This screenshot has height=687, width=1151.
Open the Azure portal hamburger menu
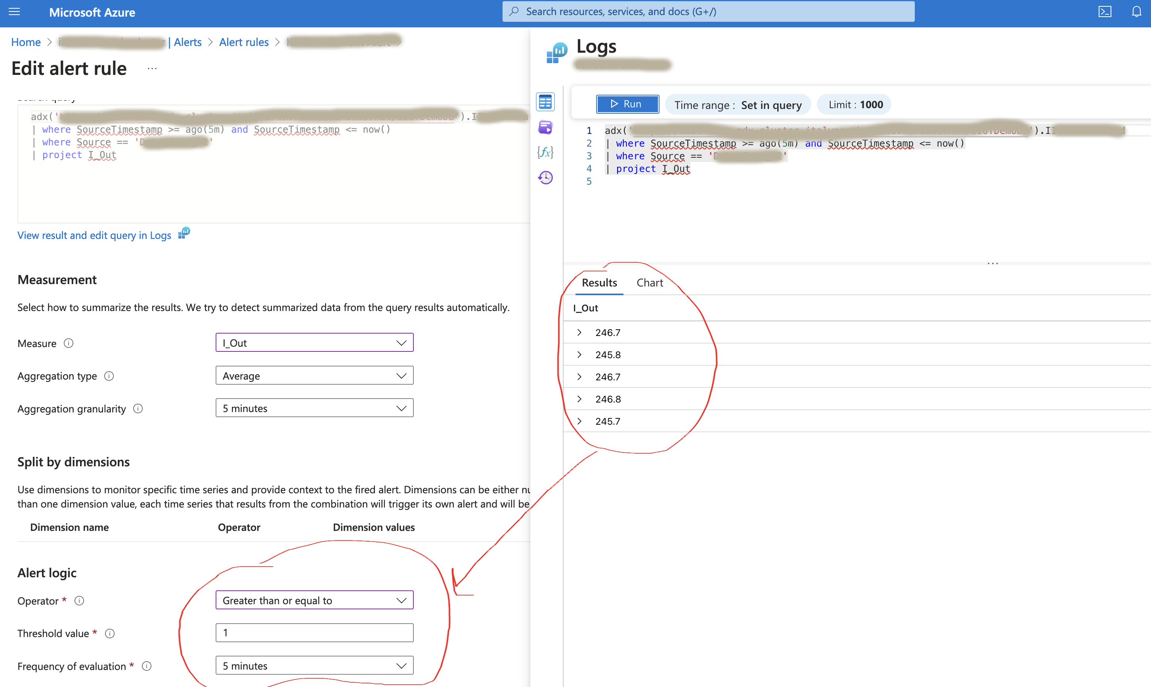[14, 11]
